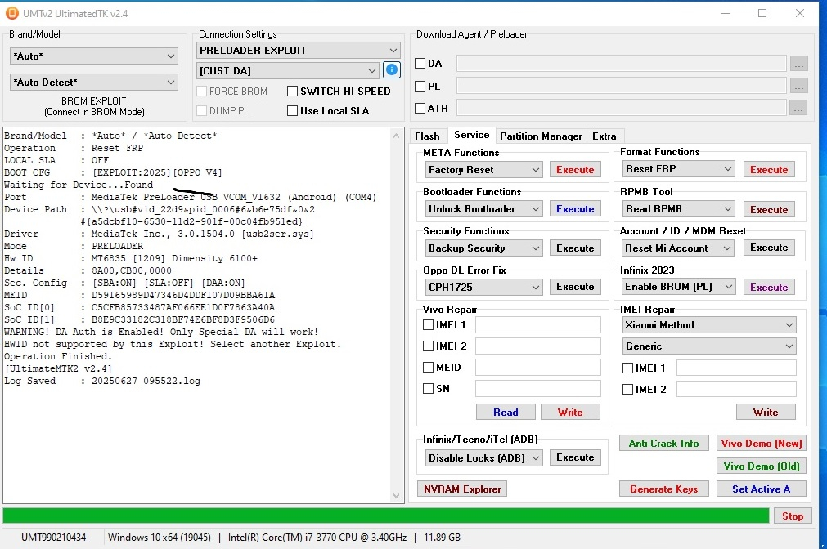Click the log panel scrollbar up arrow

[397, 136]
